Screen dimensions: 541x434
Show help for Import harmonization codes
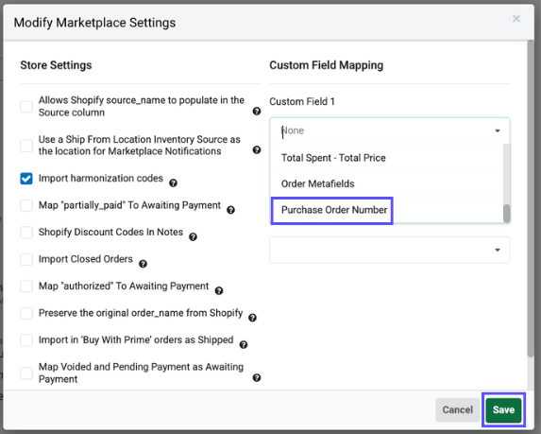pos(173,183)
